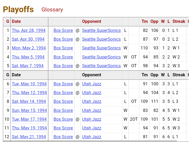This screenshot has height=147, width=191.
Task: Open Utah Jazz link in game 6
Action: click(x=92, y=84)
